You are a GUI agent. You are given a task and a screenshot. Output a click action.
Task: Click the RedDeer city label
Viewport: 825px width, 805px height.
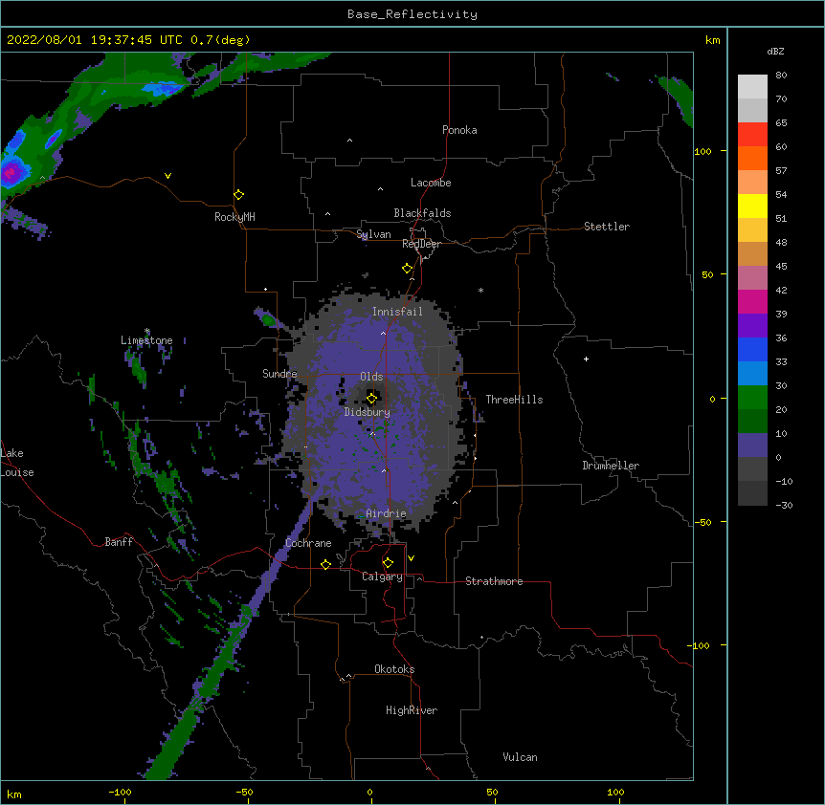click(421, 244)
